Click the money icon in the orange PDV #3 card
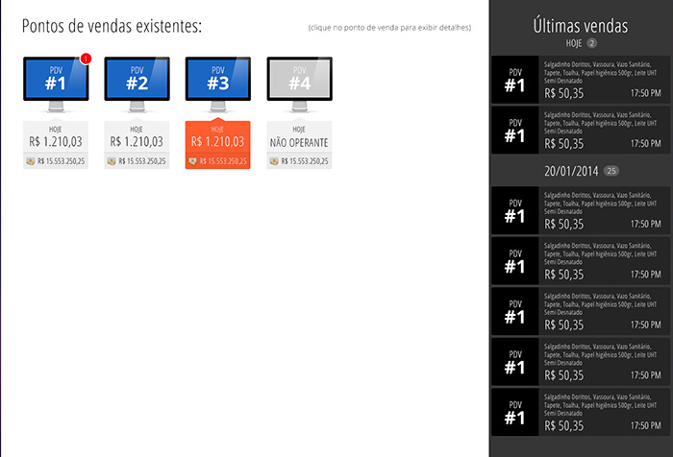This screenshot has width=673, height=457. [x=191, y=160]
